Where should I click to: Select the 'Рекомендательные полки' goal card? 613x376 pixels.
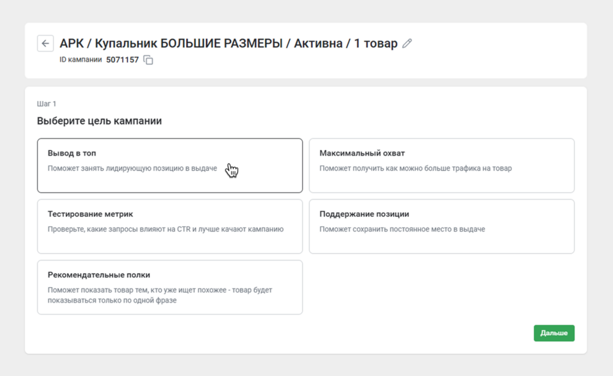[x=169, y=287]
